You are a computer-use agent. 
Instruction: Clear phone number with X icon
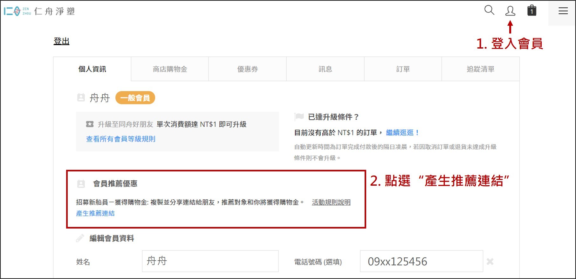coord(490,262)
